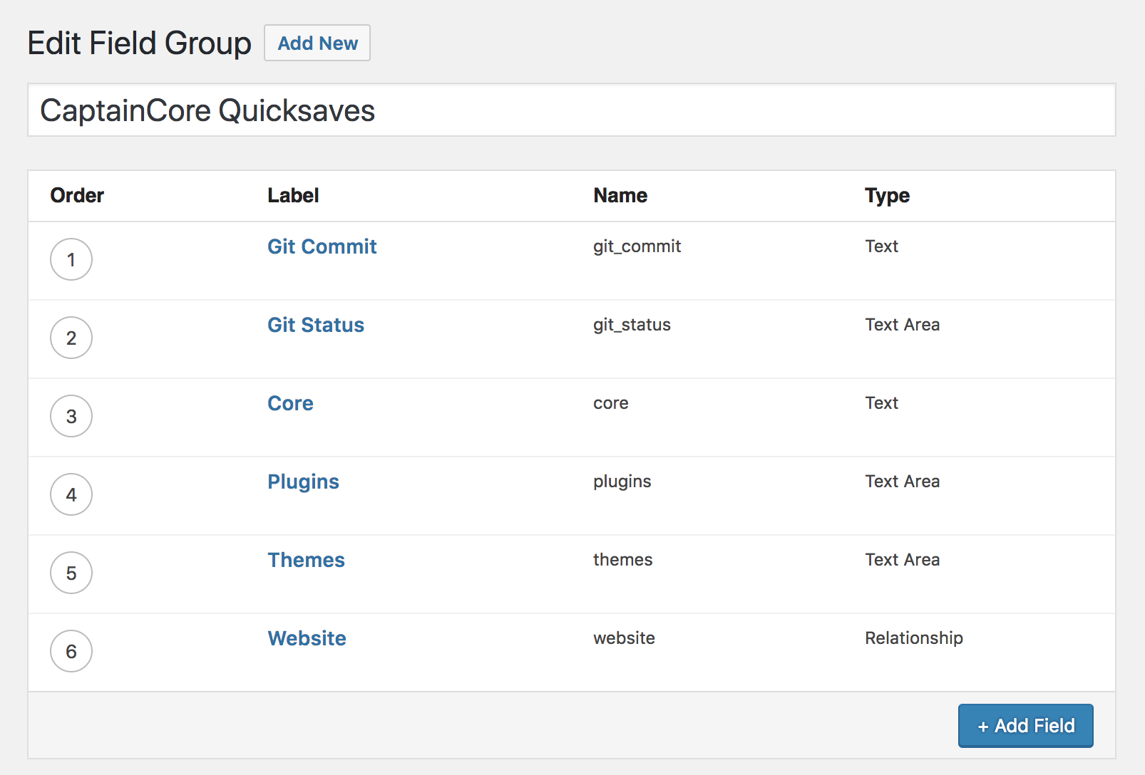Click the core name cell
Viewport: 1145px width, 775px height.
(611, 403)
